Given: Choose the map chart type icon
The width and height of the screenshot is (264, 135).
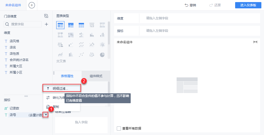Looking at the screenshot, I should click(x=71, y=35).
